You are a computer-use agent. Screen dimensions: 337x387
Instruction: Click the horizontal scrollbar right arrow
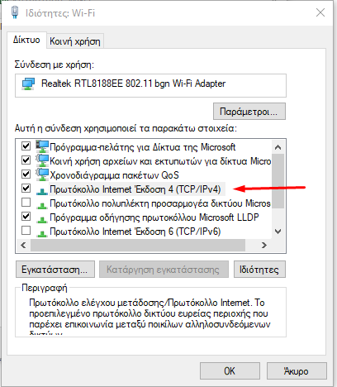click(264, 245)
